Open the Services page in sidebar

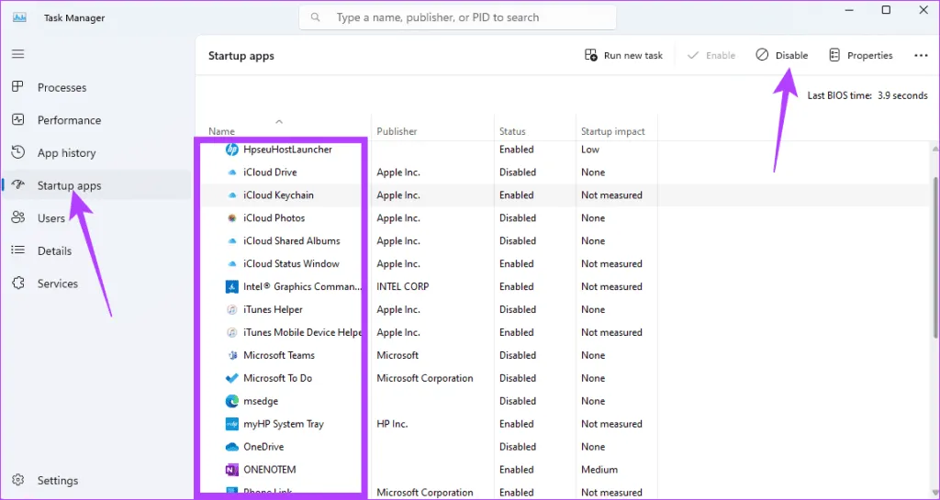(x=57, y=283)
